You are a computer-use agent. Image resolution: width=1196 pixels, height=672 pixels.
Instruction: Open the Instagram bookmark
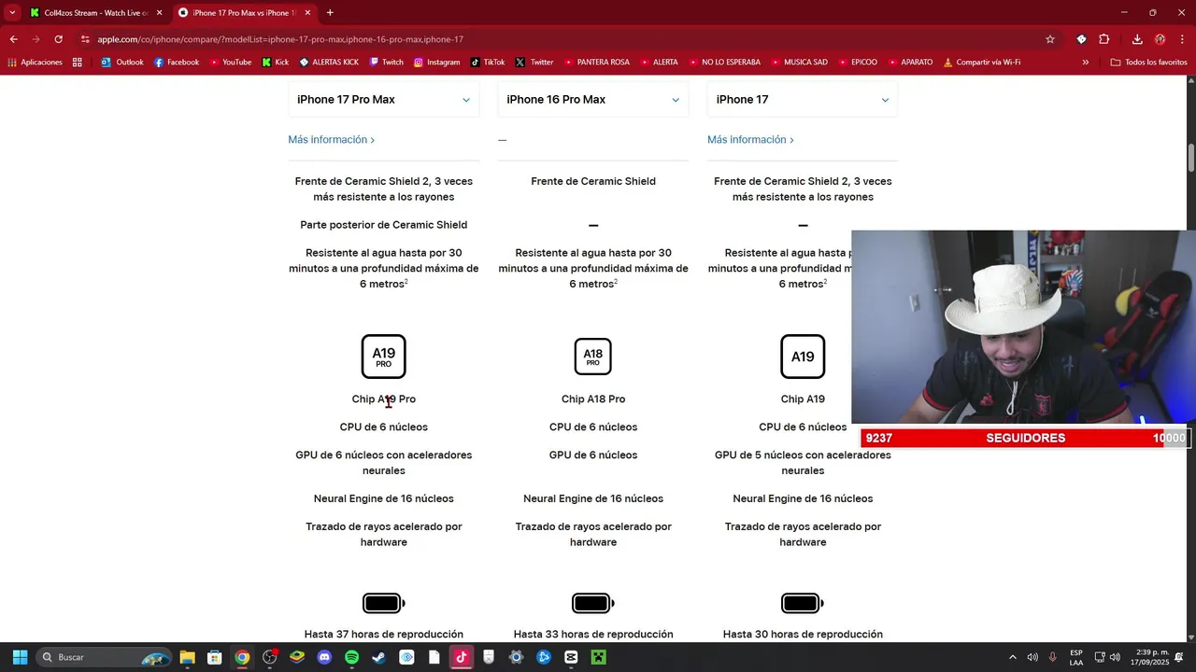pyautogui.click(x=435, y=63)
